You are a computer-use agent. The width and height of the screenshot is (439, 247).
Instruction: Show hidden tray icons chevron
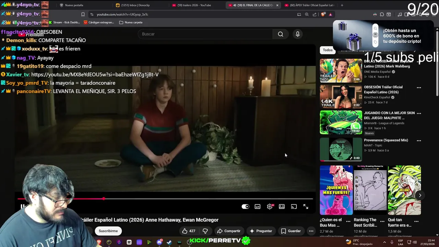click(384, 242)
